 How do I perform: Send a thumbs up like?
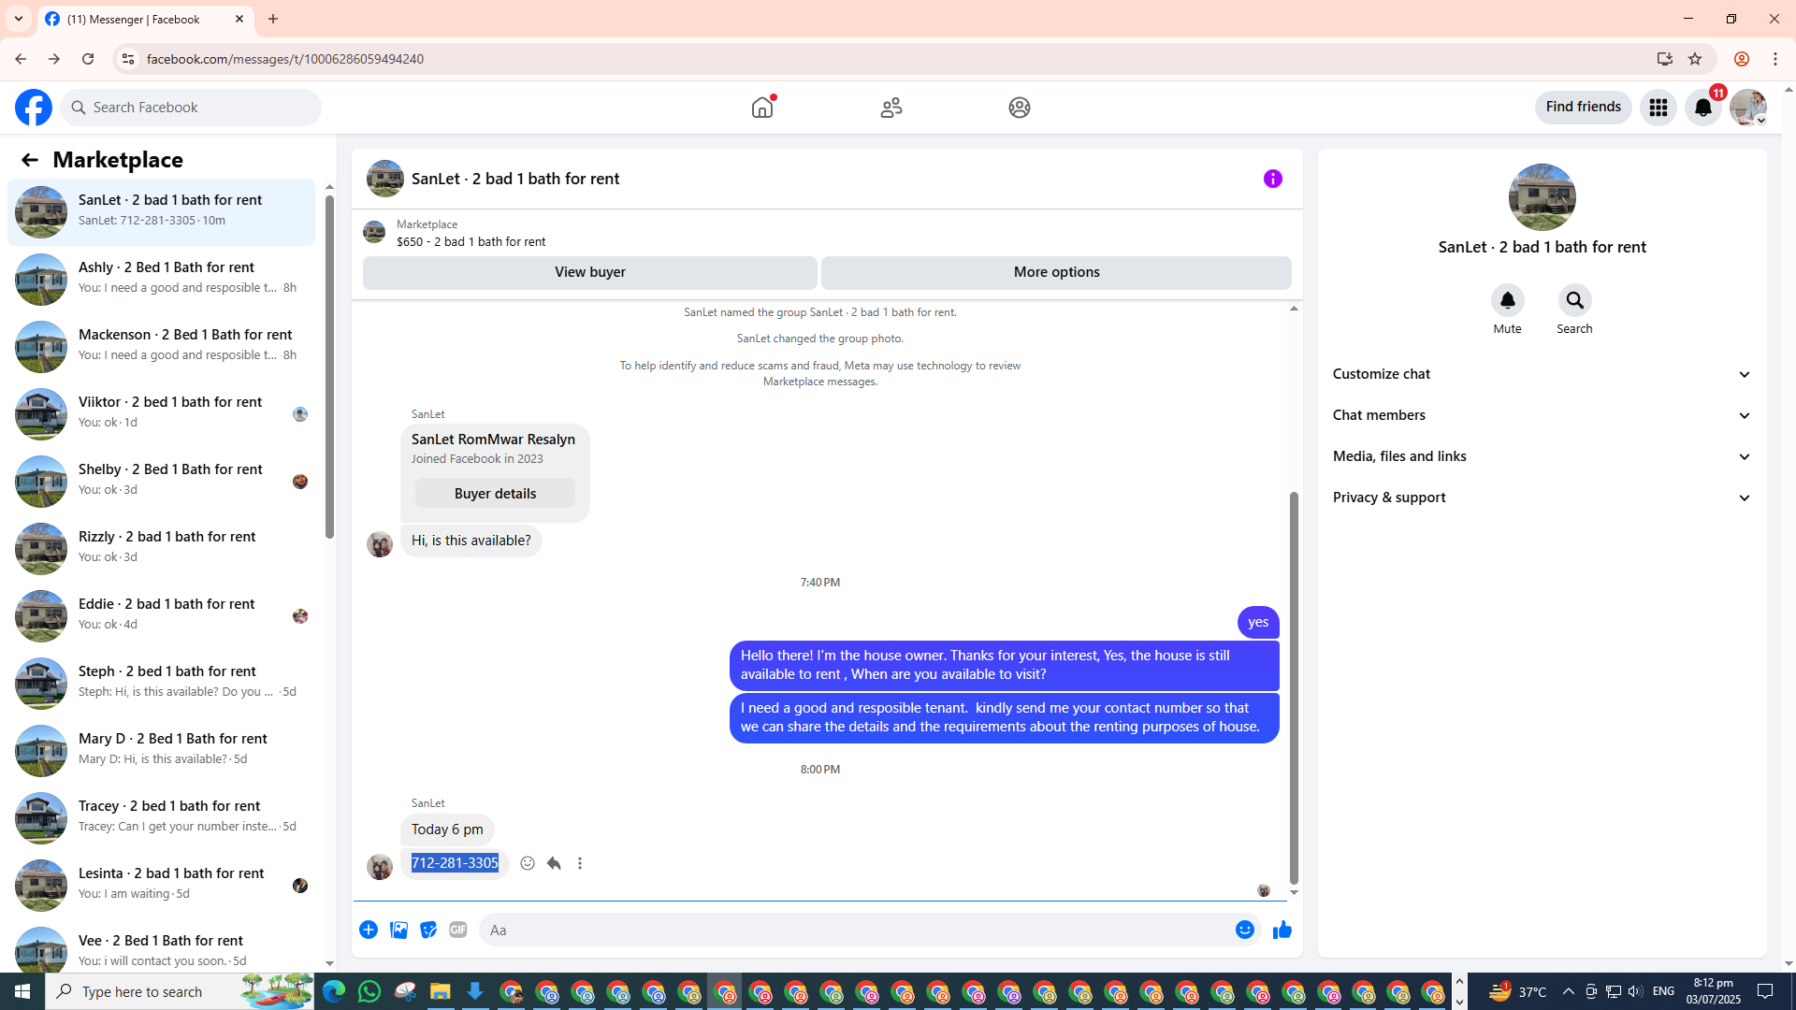[x=1282, y=930]
